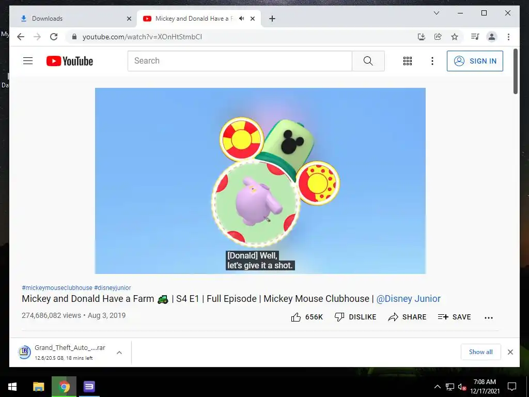529x397 pixels.
Task: Show all downloads
Action: click(481, 352)
